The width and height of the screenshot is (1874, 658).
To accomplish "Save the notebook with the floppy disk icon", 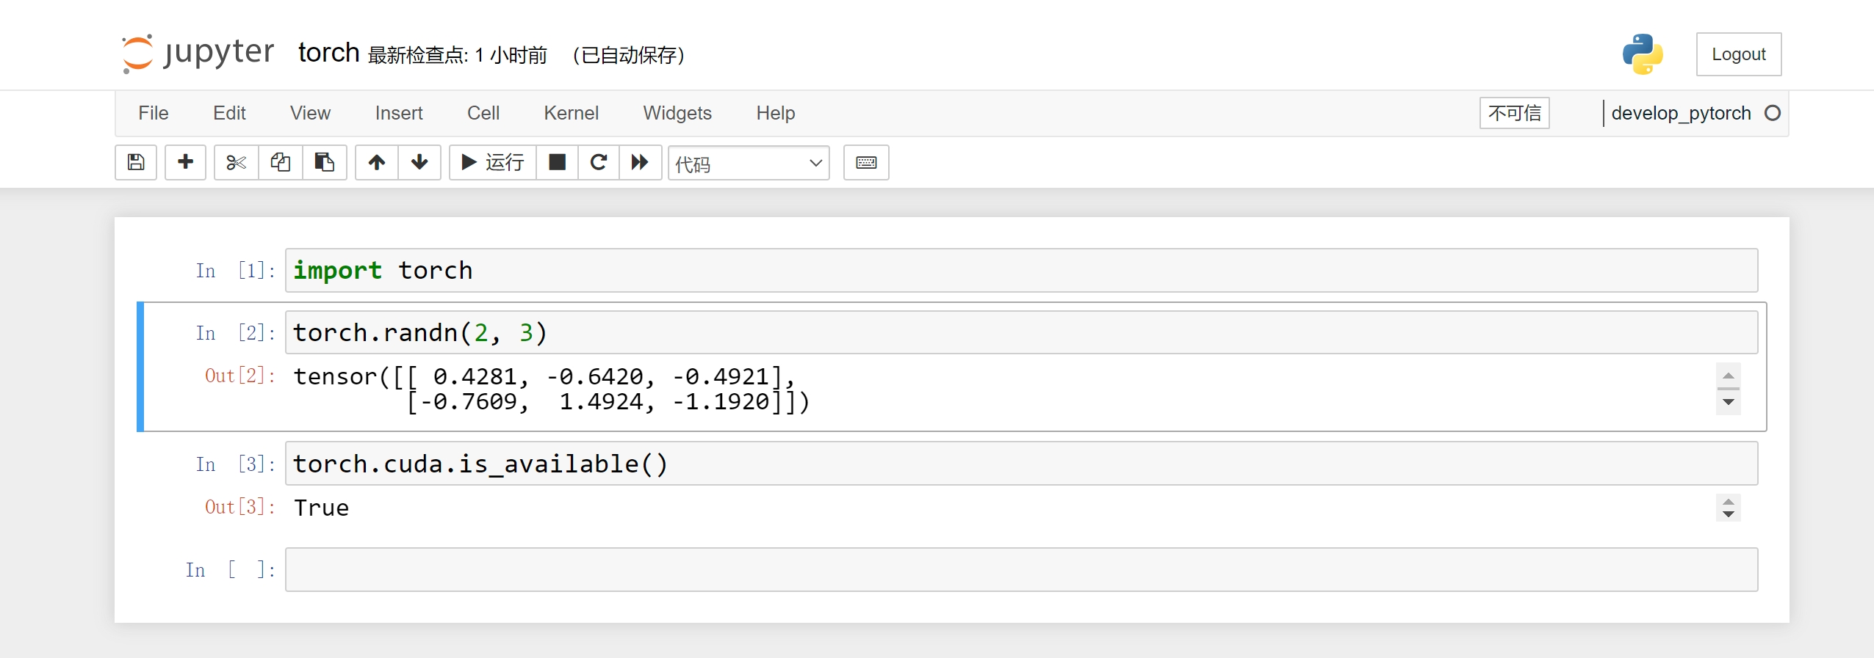I will point(136,162).
